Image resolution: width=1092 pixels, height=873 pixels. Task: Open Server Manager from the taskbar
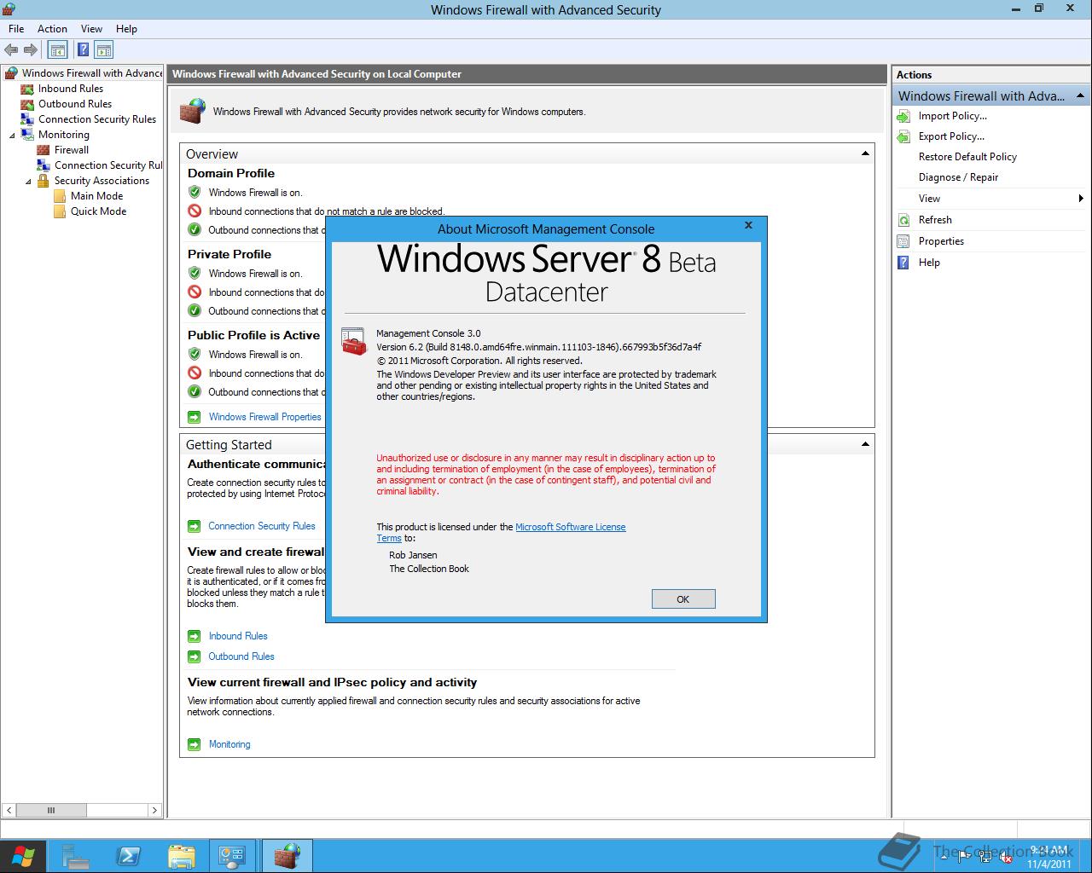76,856
